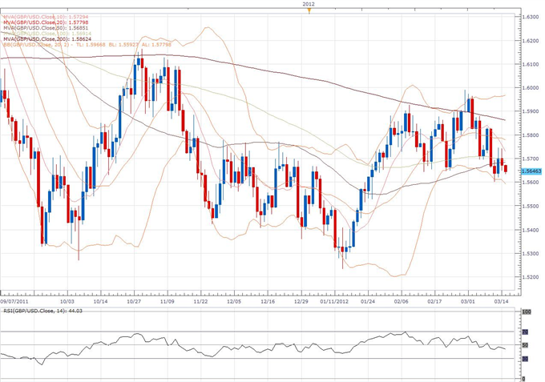Click the 1.6200 price axis label
Image resolution: width=545 pixels, height=382 pixels.
tap(531, 41)
